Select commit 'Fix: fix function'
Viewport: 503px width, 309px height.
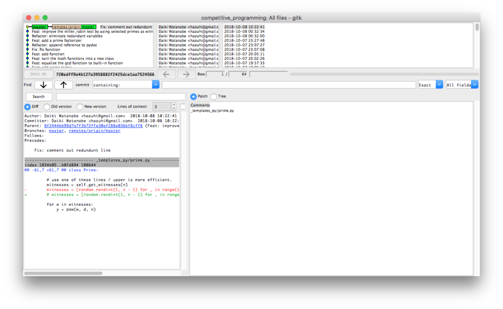tap(46, 50)
